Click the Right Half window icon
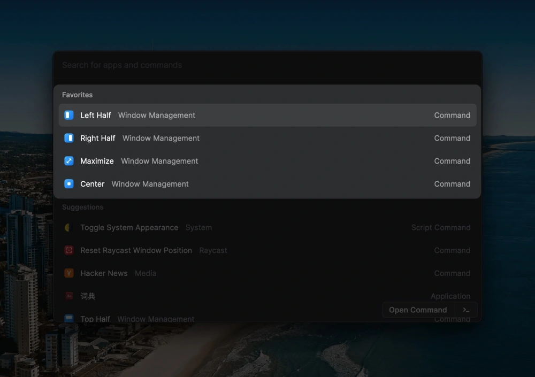This screenshot has width=535, height=377. [69, 138]
